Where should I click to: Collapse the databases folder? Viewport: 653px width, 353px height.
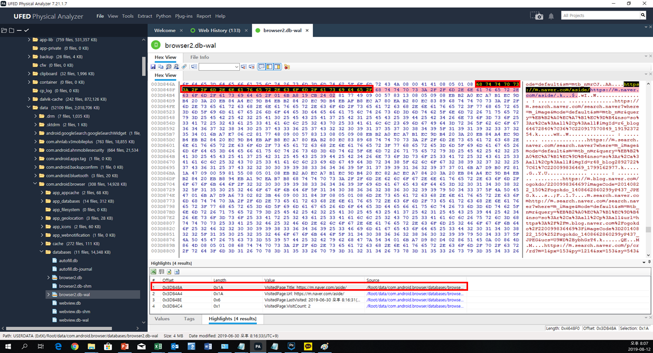(42, 252)
